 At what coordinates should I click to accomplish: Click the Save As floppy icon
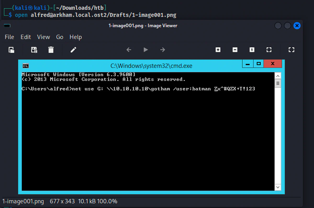click(x=34, y=50)
